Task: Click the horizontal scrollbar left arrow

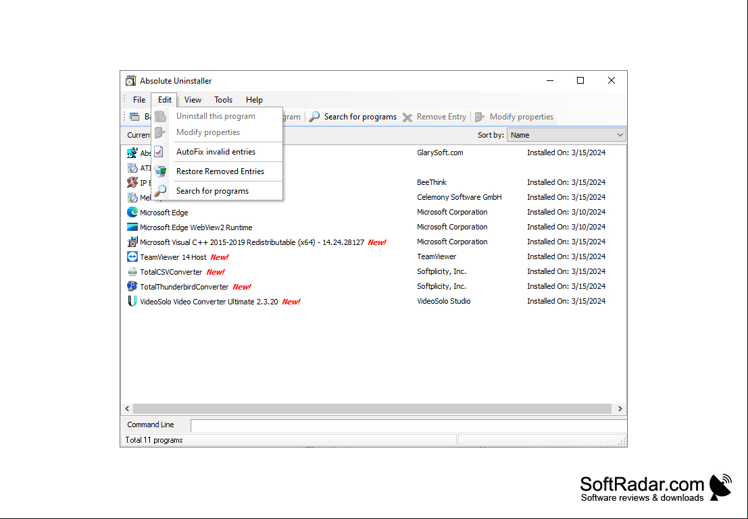Action: point(128,408)
